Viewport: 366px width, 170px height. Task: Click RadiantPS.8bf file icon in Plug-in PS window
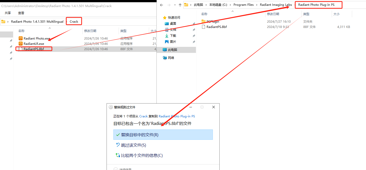pos(204,27)
